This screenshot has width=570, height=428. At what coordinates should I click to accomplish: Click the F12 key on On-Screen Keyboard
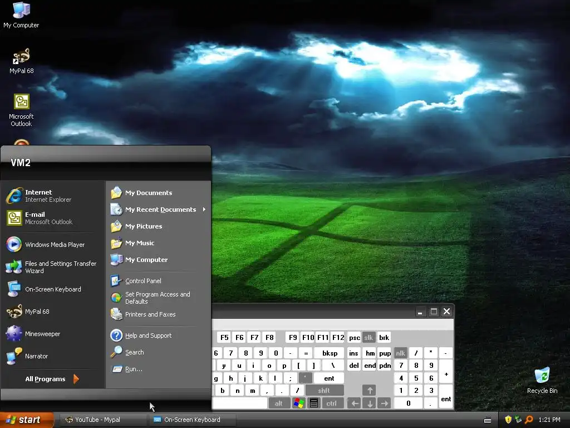pyautogui.click(x=338, y=338)
